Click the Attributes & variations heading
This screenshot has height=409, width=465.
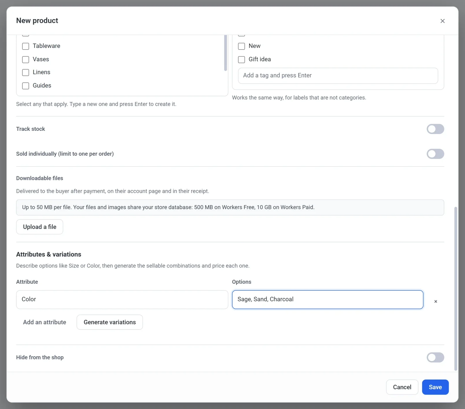(x=49, y=254)
